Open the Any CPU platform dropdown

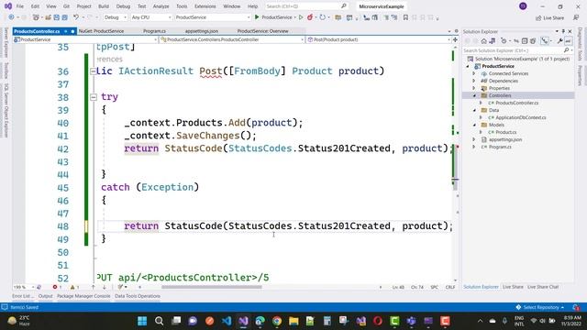point(150,17)
